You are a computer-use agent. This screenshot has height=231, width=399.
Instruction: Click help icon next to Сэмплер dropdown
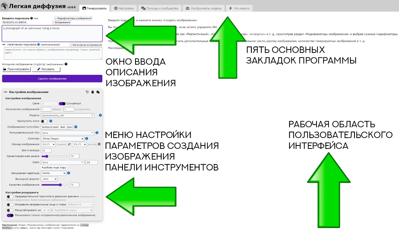tap(87, 139)
